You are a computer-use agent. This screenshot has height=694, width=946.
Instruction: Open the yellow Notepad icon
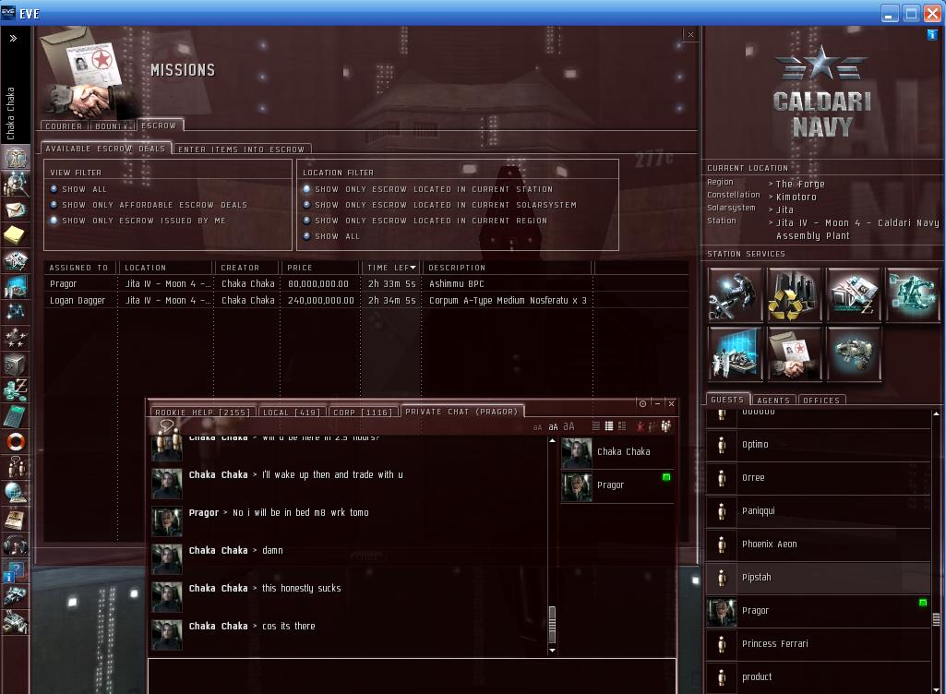tap(16, 235)
